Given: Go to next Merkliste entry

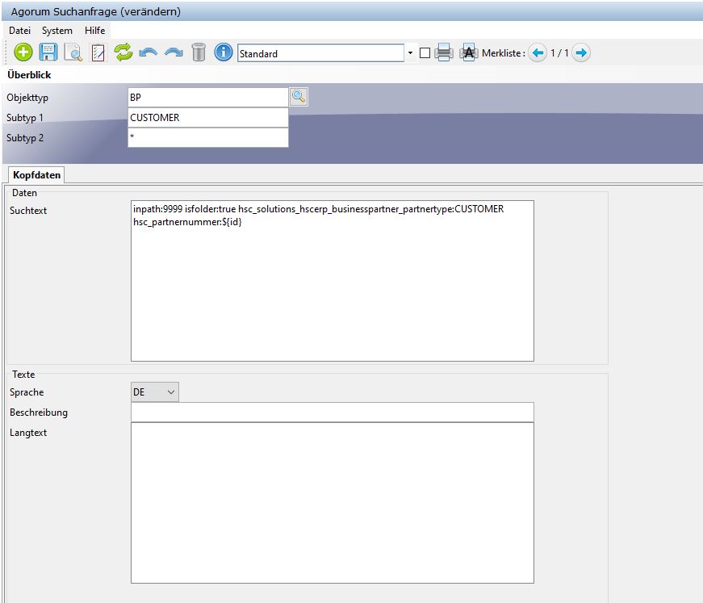Looking at the screenshot, I should pos(581,53).
